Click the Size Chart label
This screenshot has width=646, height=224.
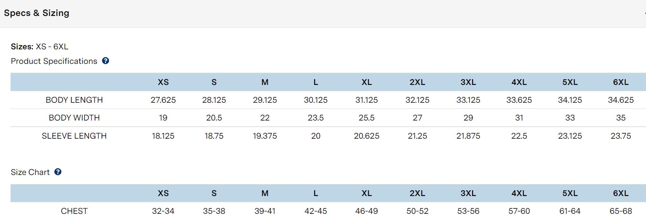click(30, 172)
